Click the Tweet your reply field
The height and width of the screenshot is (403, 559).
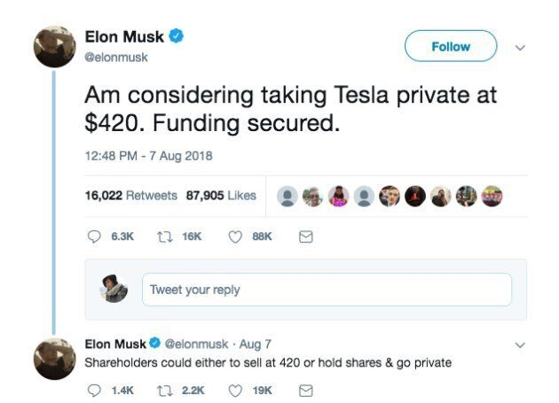[327, 290]
